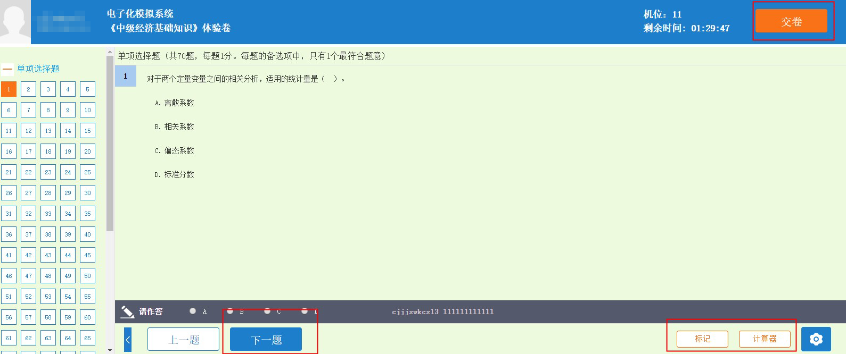
Task: Jump to question 60
Action: point(87,317)
